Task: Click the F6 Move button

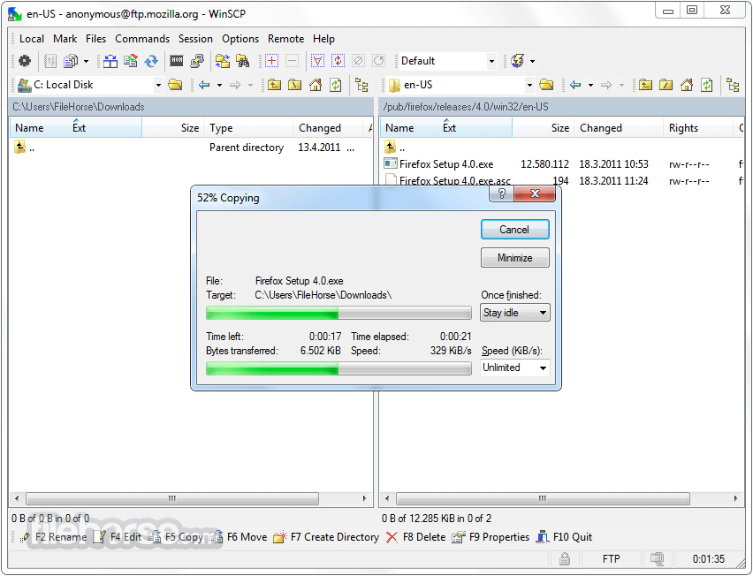Action: (x=239, y=537)
